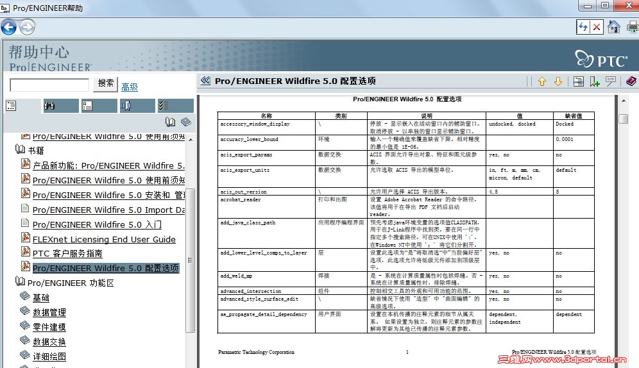Viewport: 639px width, 368px height.
Task: Open 产品新功能: Pro/ENGINEER Wildfire 5 link
Action: (108, 165)
